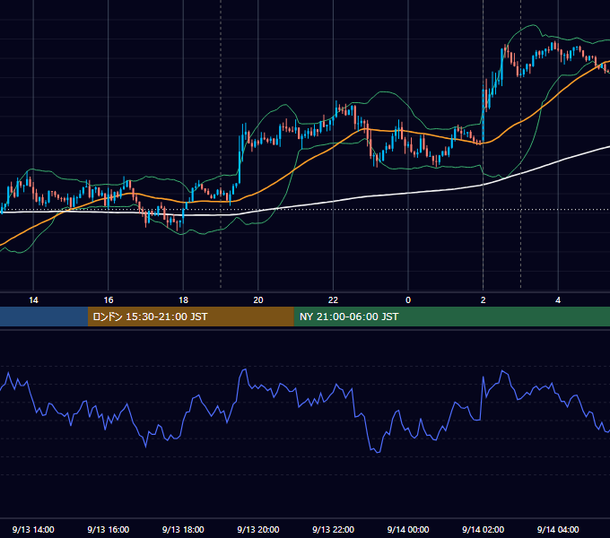Image resolution: width=610 pixels, height=538 pixels.
Task: Click the 4 hour axis label
Action: (x=558, y=300)
